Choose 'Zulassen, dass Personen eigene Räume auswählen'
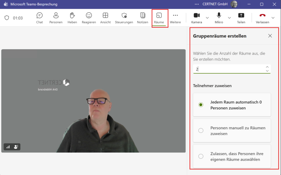The image size is (281, 175). point(201,156)
